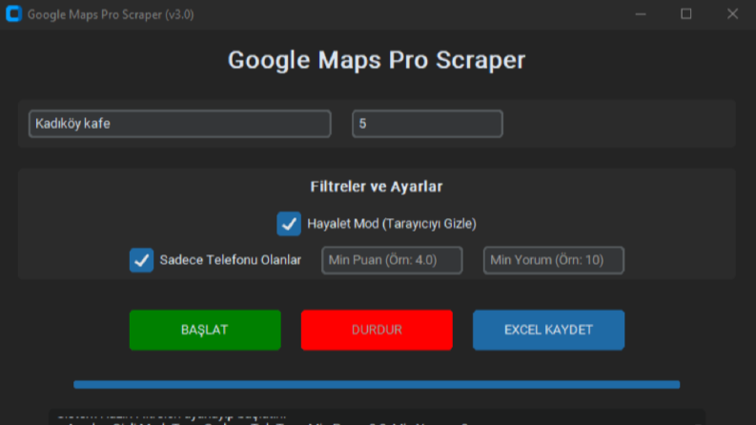The height and width of the screenshot is (425, 756).
Task: Maximize the scraper window
Action: tap(686, 14)
